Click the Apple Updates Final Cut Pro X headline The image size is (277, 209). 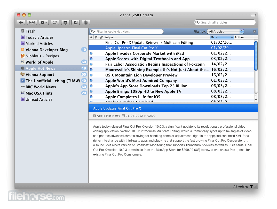click(x=117, y=109)
